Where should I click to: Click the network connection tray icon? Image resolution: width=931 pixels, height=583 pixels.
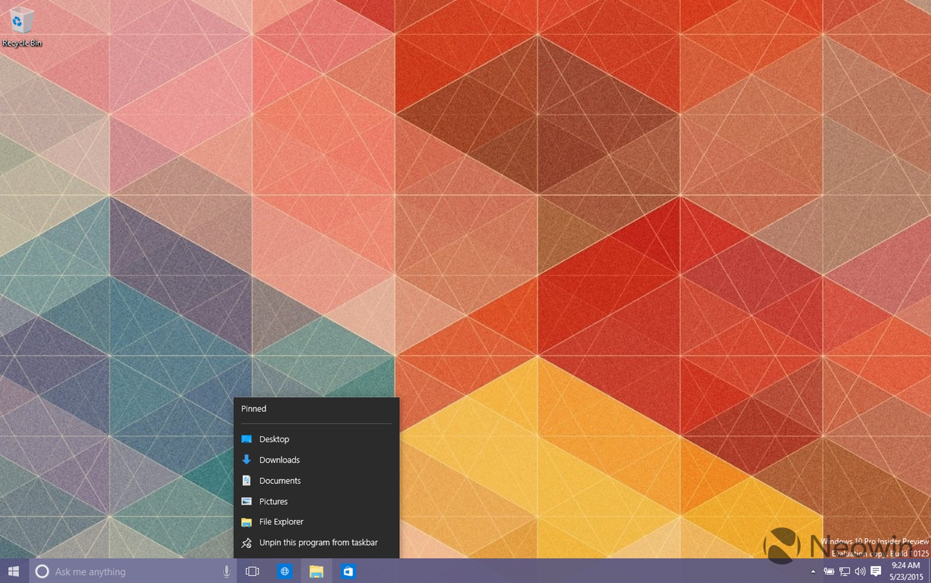pos(844,571)
